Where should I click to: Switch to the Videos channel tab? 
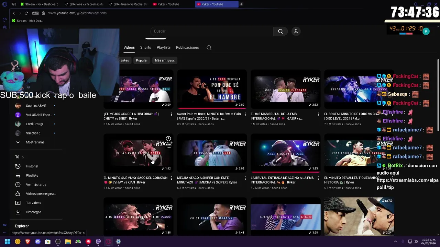(x=129, y=48)
